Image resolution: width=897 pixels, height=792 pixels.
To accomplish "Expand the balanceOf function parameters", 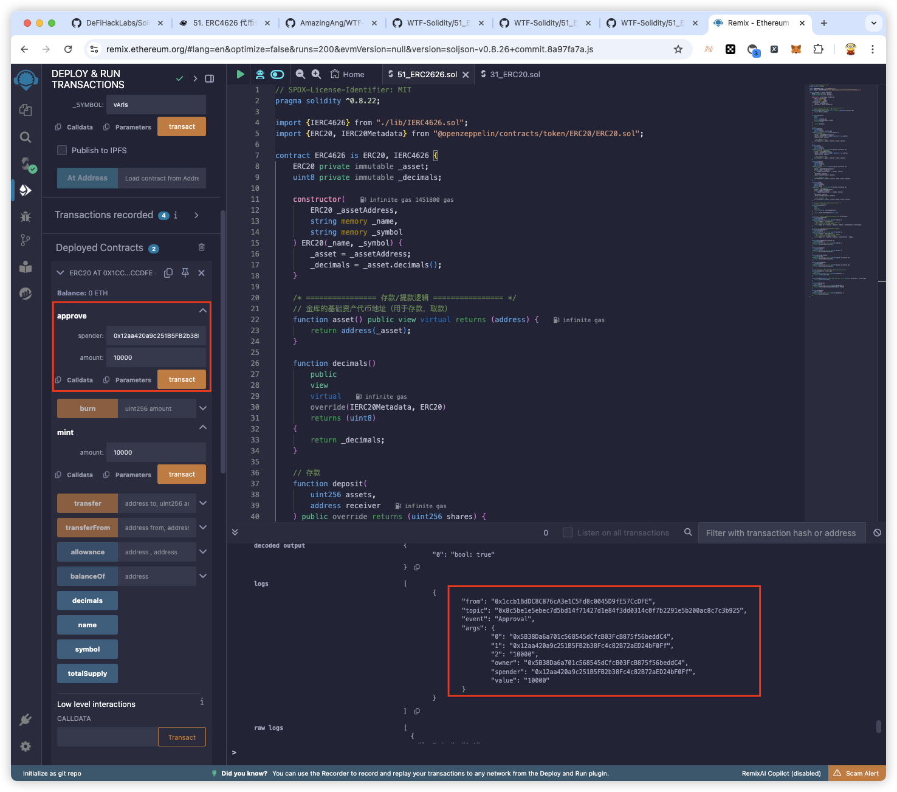I will click(203, 576).
